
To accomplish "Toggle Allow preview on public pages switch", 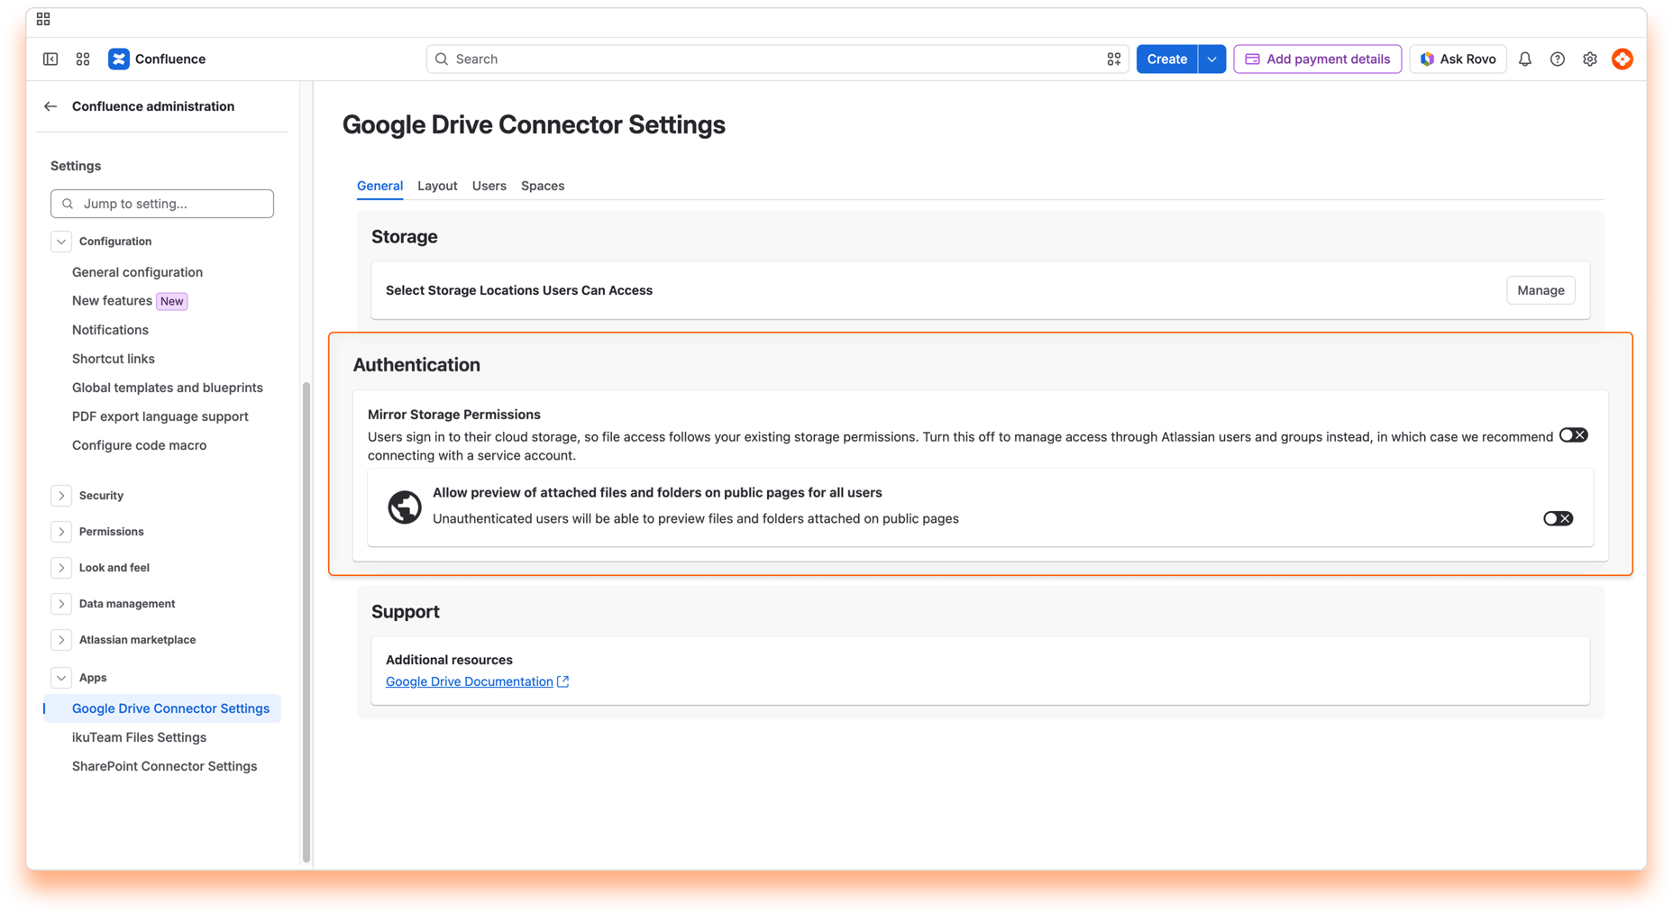I will (x=1557, y=518).
